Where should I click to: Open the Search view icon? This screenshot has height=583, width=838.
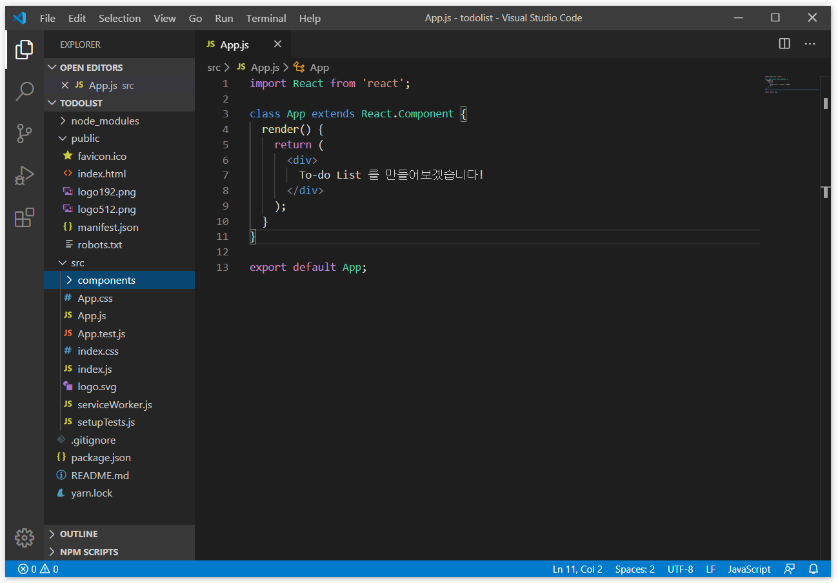coord(24,91)
